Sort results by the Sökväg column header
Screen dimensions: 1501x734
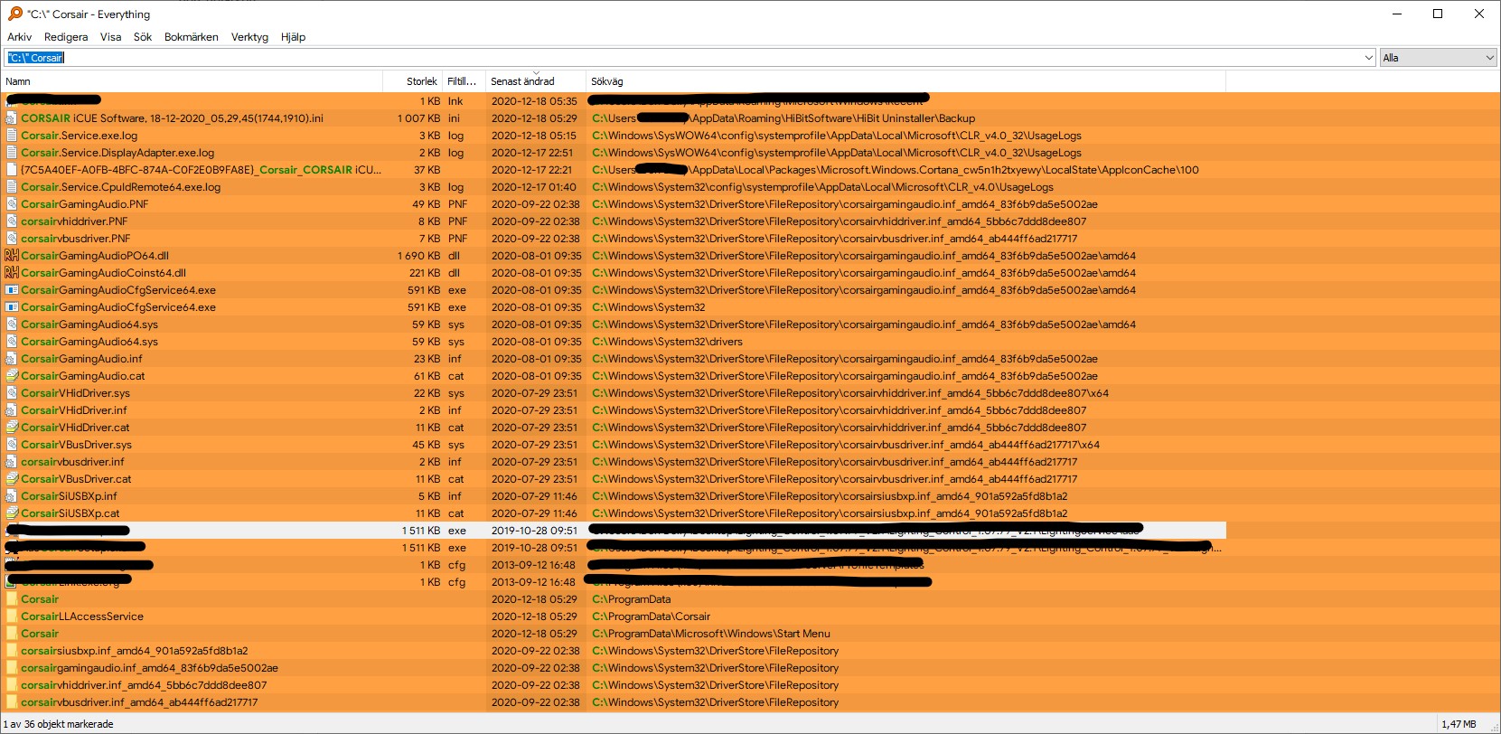pos(905,81)
